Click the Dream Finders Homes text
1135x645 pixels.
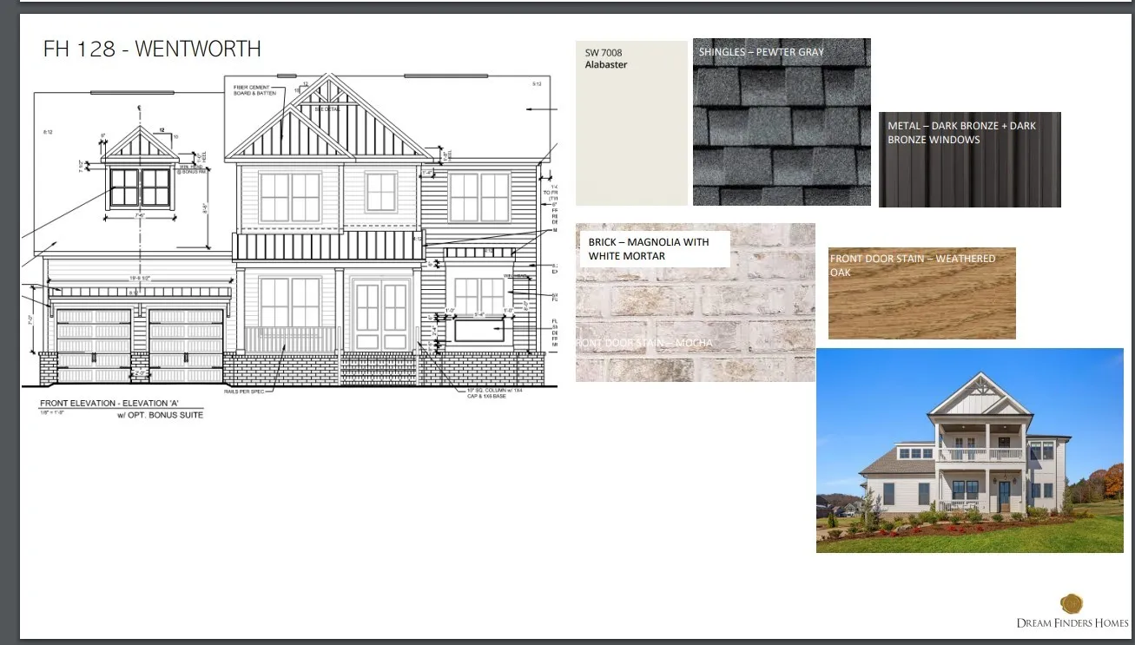(1072, 622)
